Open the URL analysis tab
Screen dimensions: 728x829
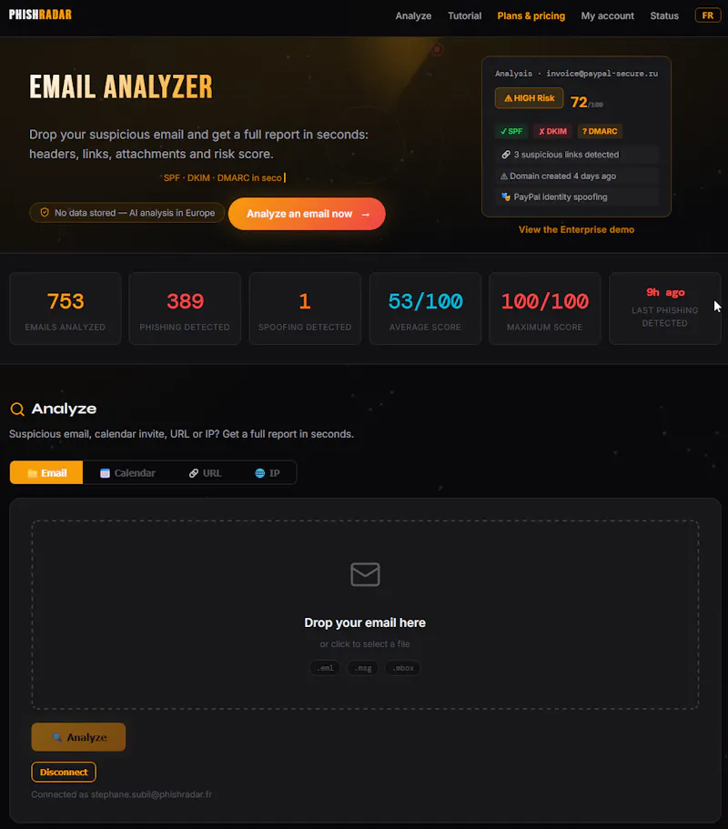click(205, 473)
